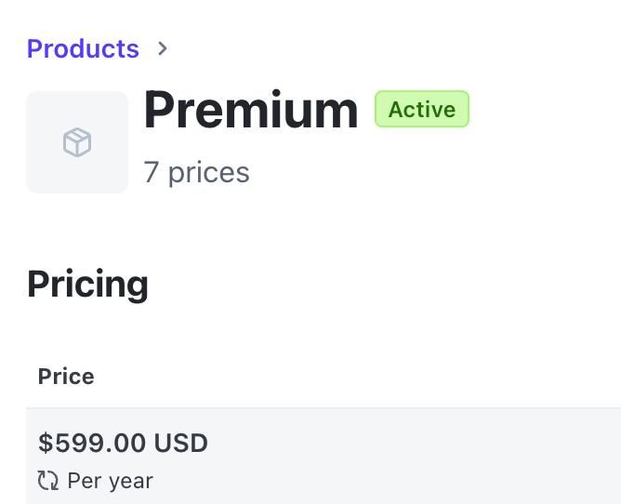The width and height of the screenshot is (621, 504).
Task: Click the Products breadcrumb link
Action: pyautogui.click(x=83, y=48)
